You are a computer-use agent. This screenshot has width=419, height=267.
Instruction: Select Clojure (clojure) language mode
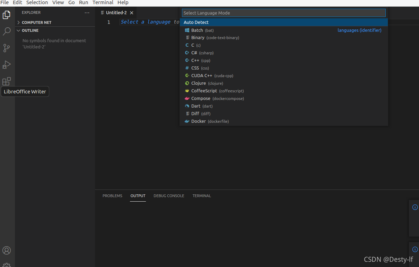(283, 83)
